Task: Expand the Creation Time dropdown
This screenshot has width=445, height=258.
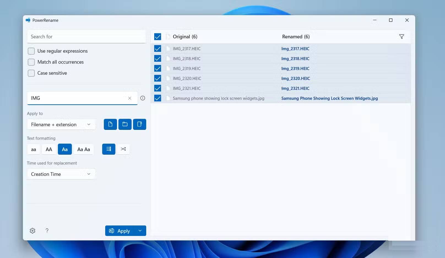Action: (x=61, y=174)
